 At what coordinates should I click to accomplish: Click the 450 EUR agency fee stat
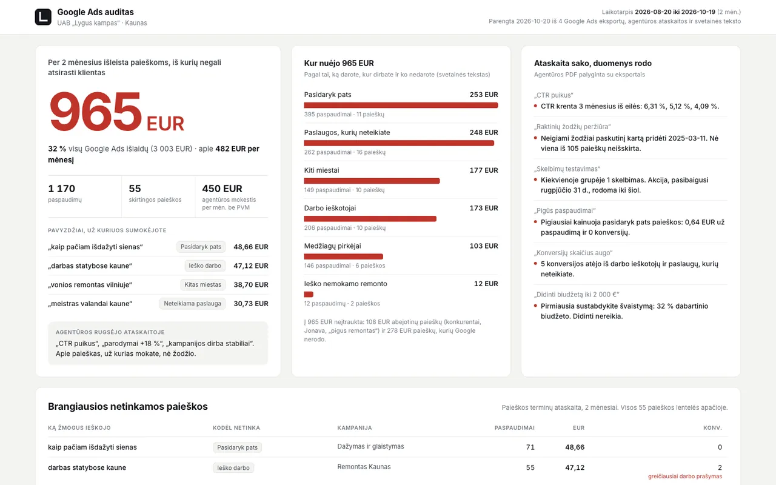(x=232, y=197)
